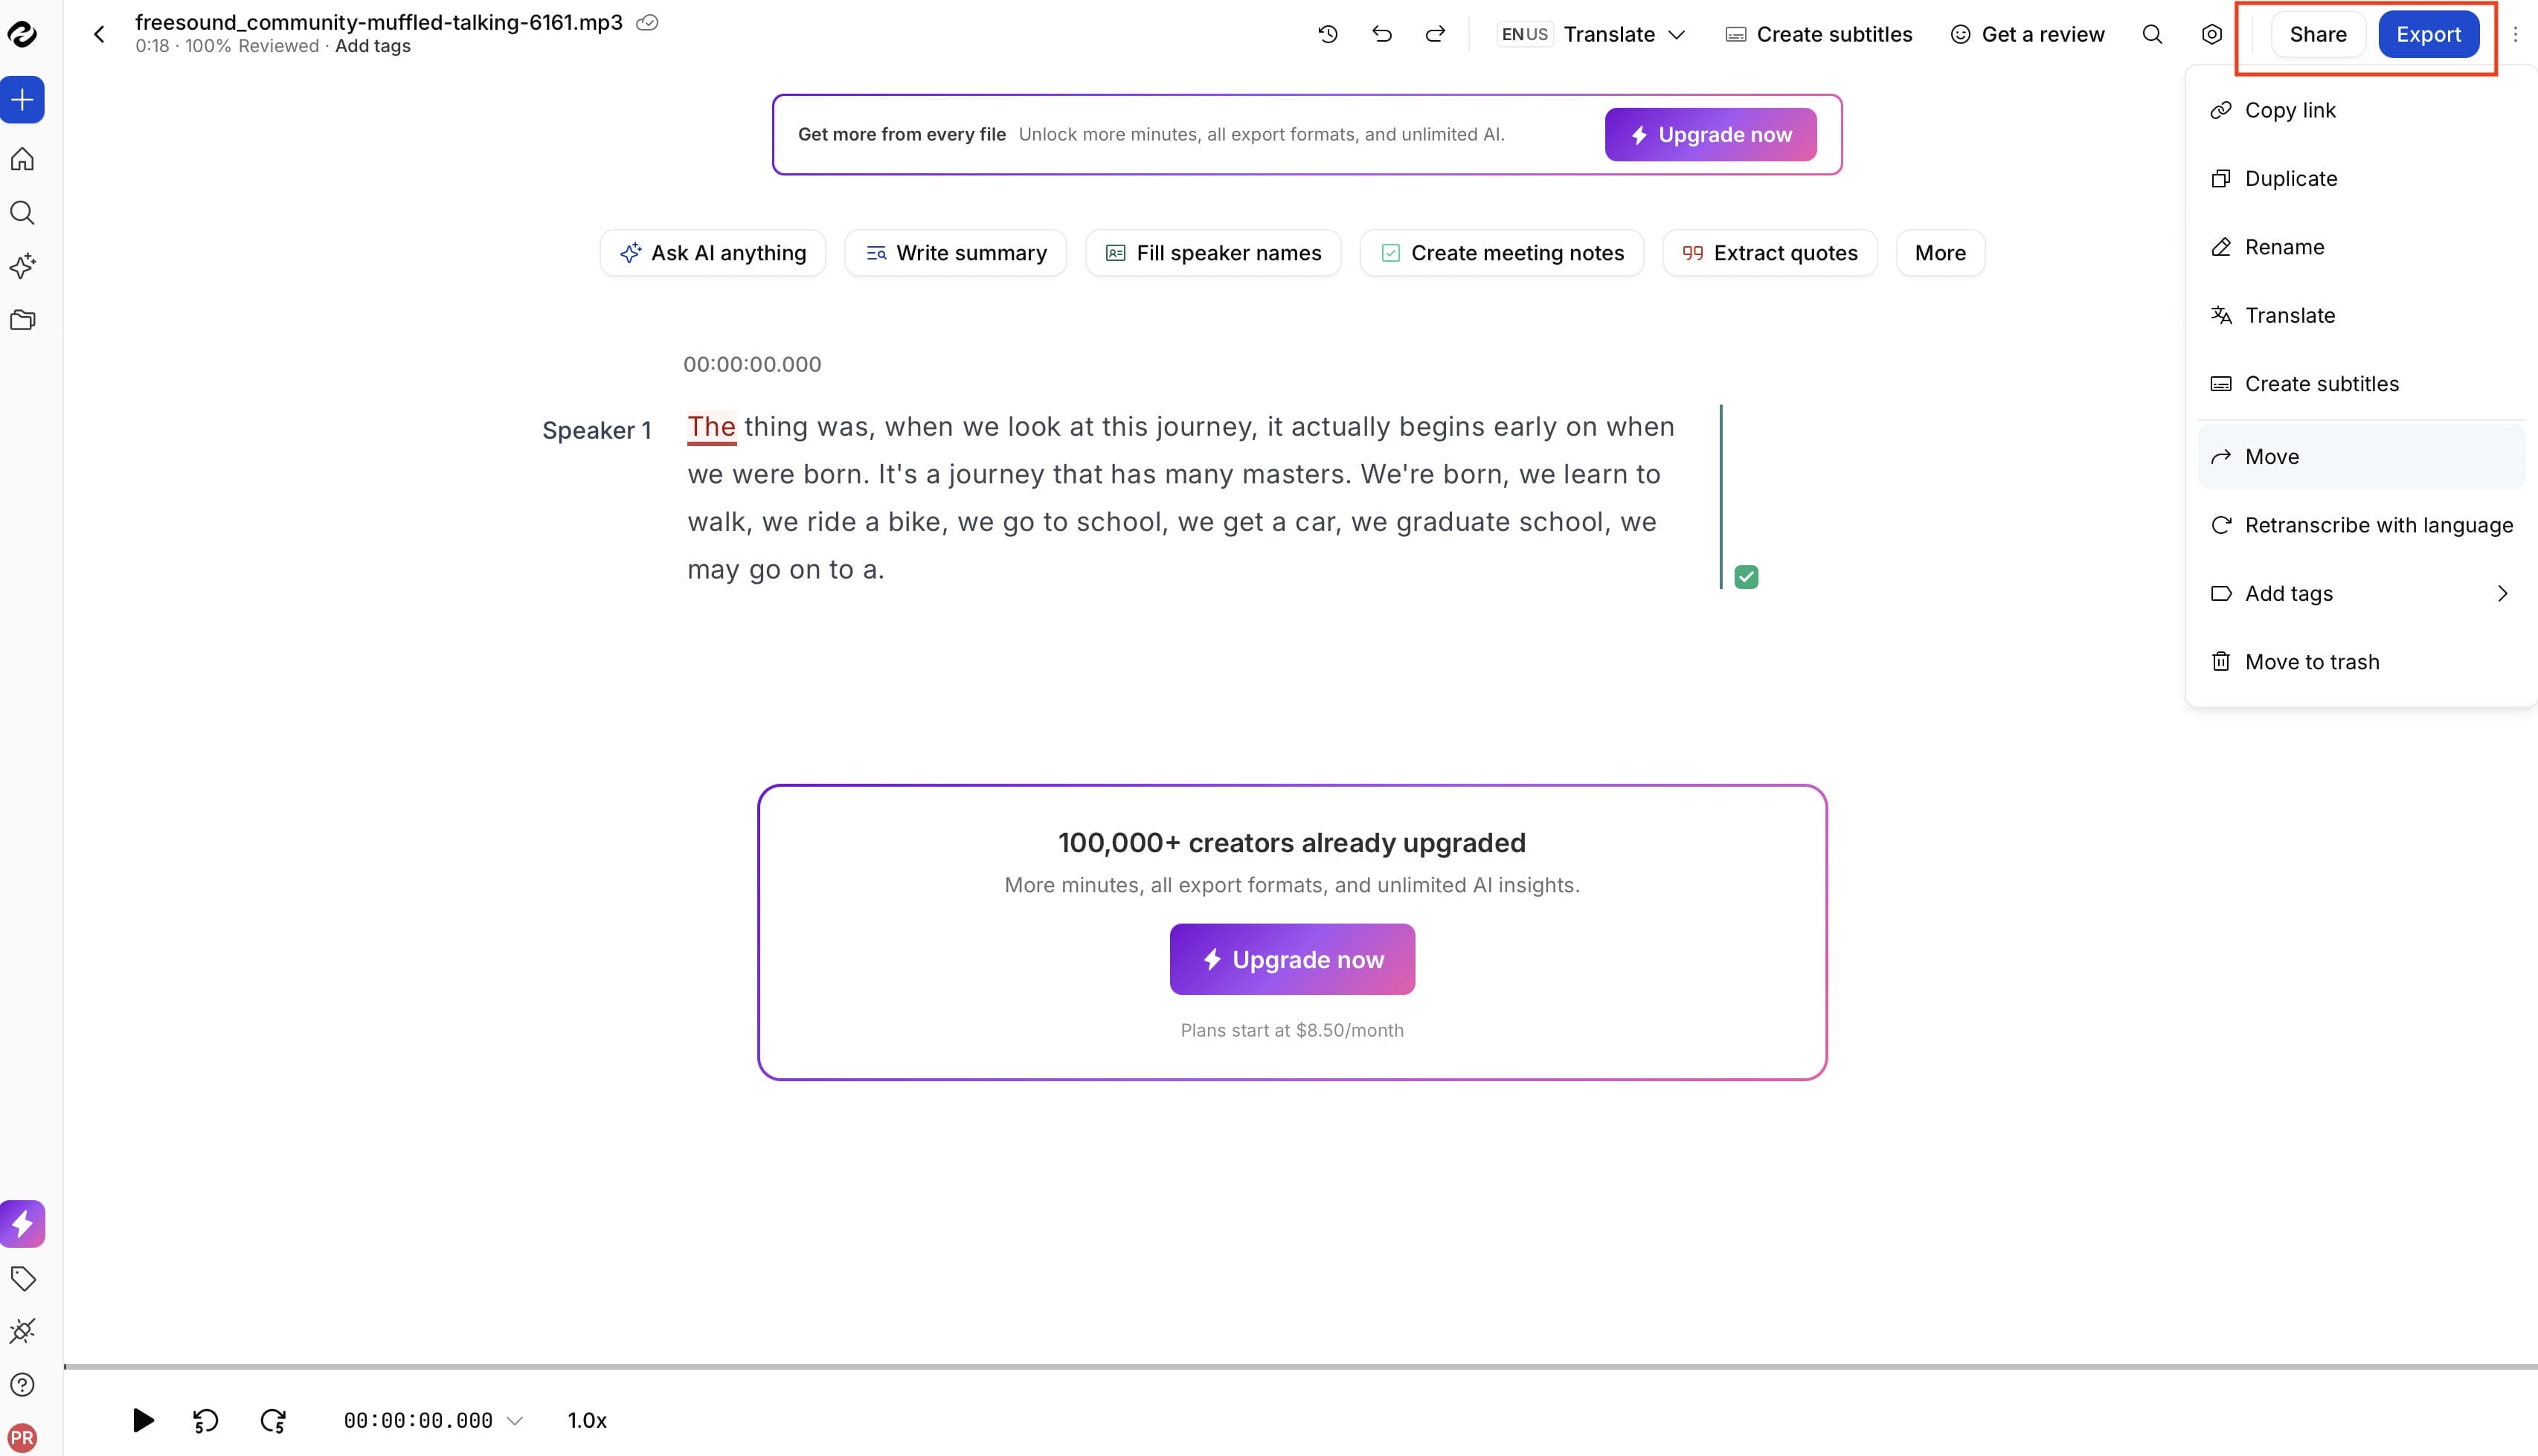Go back with the left arrow
This screenshot has height=1456, width=2538.
click(99, 34)
